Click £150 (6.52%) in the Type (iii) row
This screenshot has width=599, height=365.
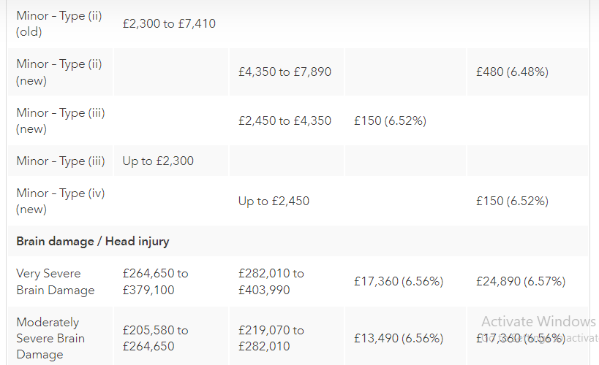point(390,120)
